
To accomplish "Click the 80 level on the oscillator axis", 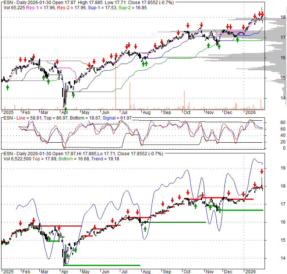I will [x=273, y=122].
